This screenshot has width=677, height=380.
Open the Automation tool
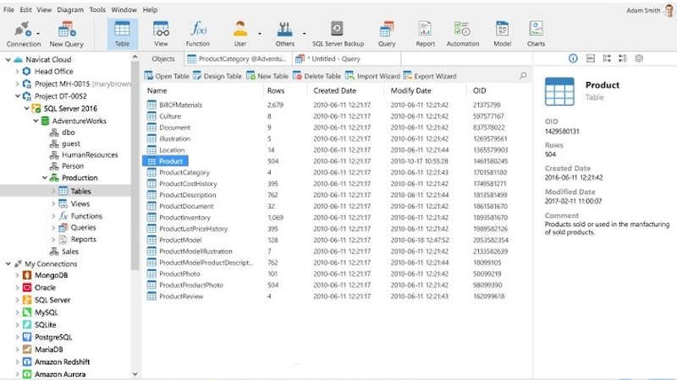(462, 34)
